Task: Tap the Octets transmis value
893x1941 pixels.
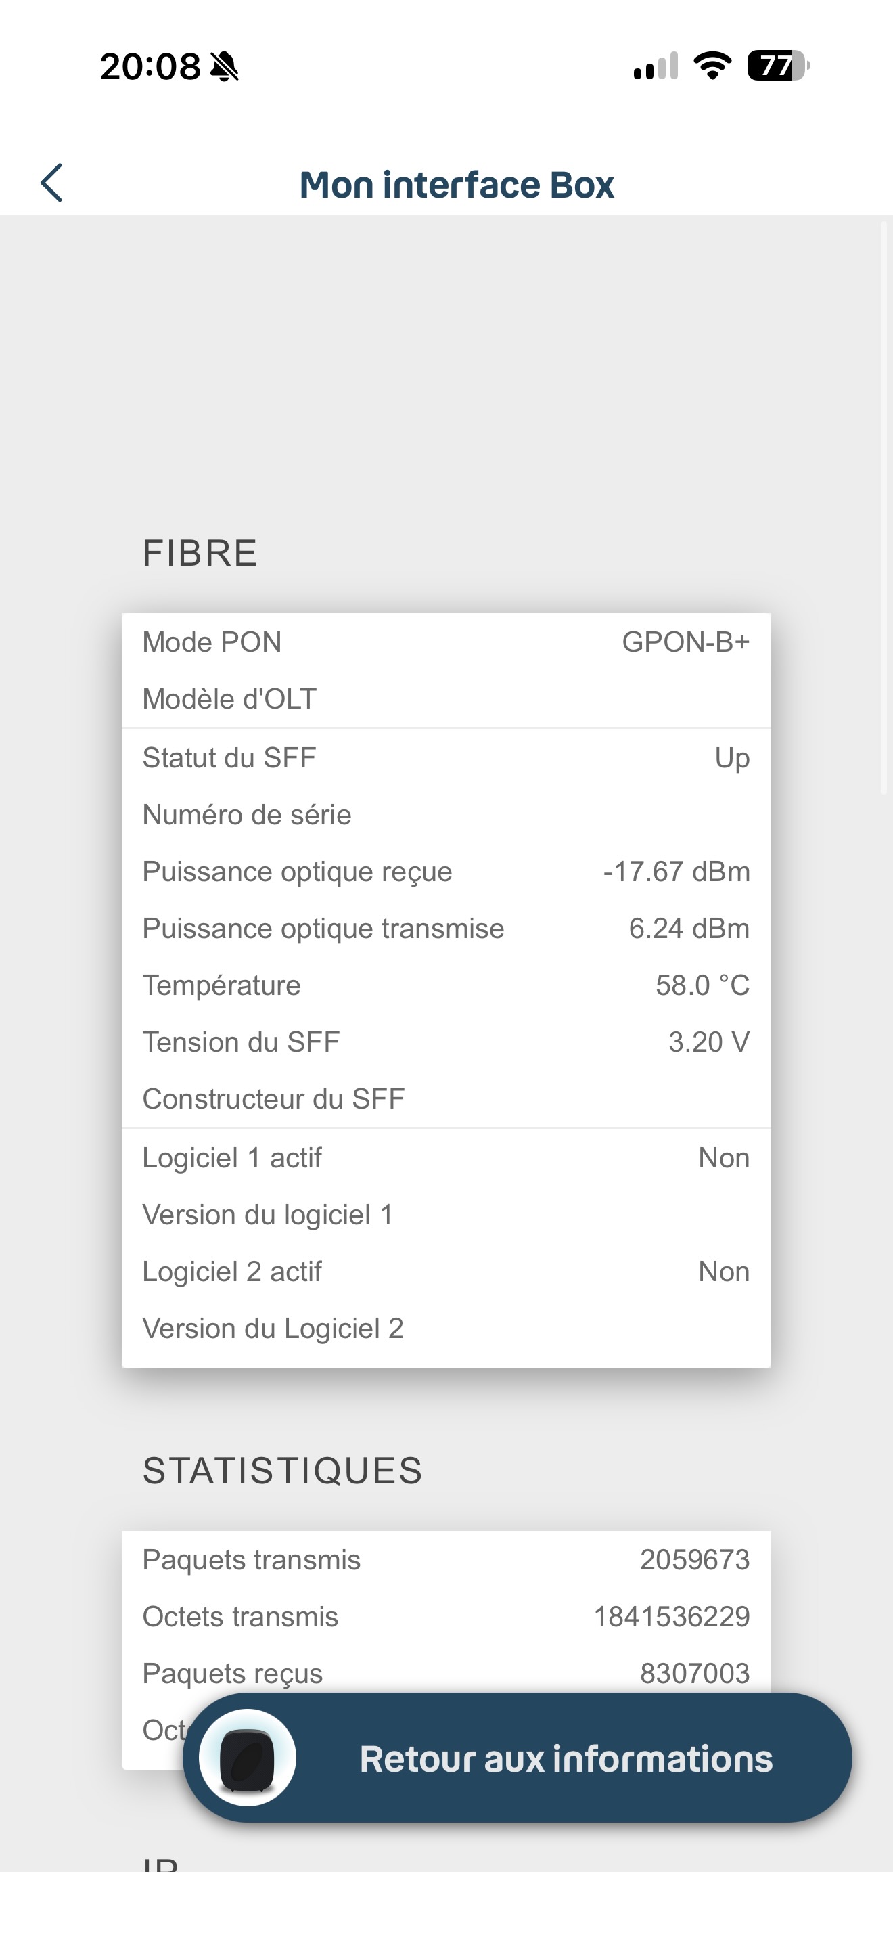Action: (x=672, y=1616)
